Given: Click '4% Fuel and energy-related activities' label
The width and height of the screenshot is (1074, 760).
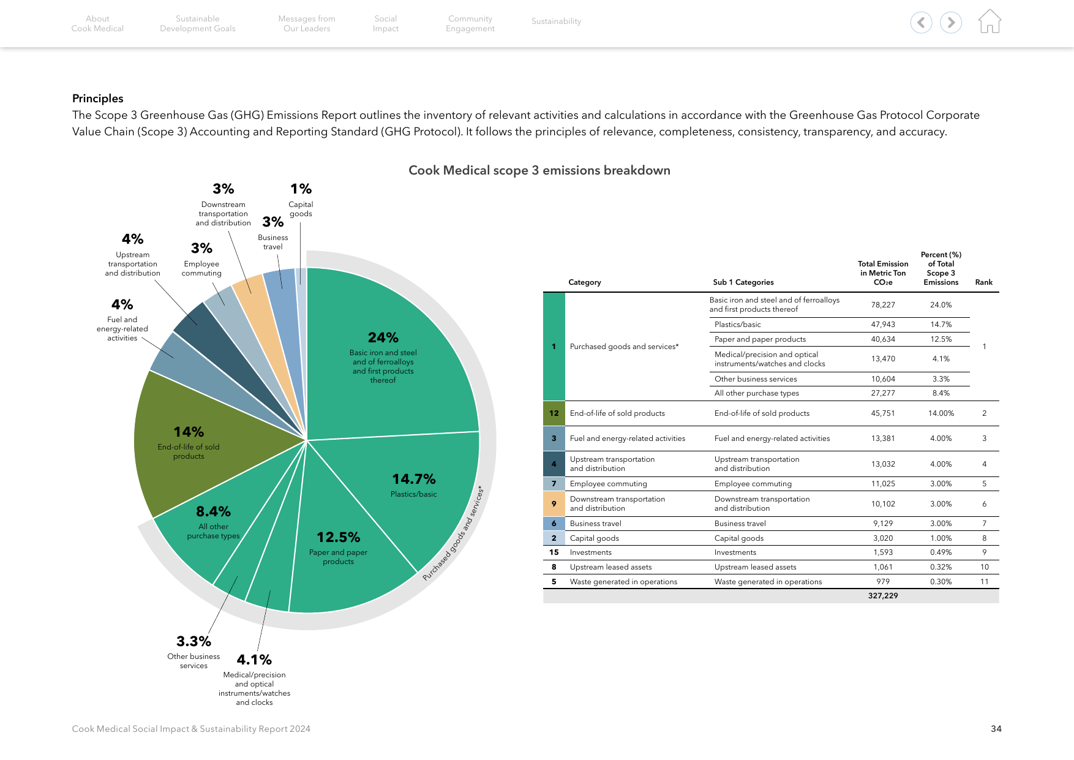Looking at the screenshot, I should tap(122, 320).
